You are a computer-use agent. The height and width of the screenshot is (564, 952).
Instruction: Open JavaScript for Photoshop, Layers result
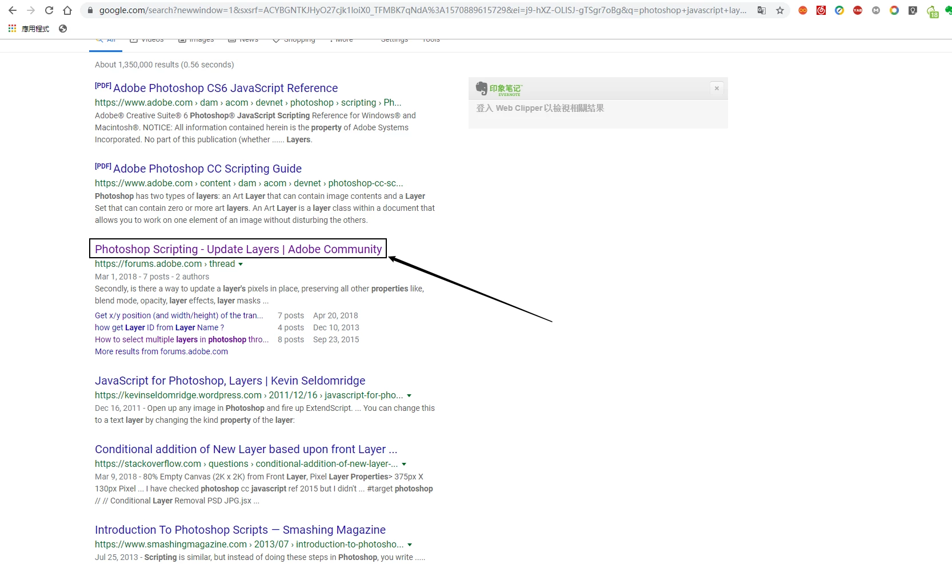click(230, 381)
